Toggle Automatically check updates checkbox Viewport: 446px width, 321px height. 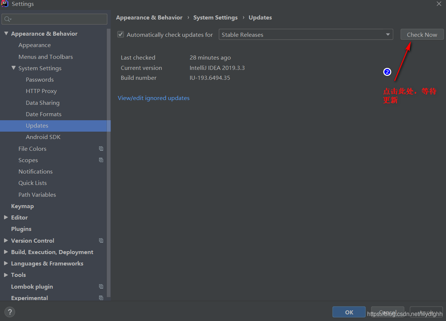(x=120, y=35)
